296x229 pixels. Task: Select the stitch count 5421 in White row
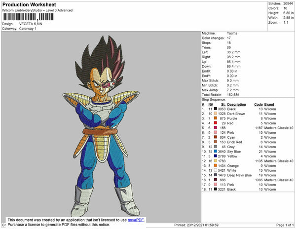pyautogui.click(x=222, y=170)
